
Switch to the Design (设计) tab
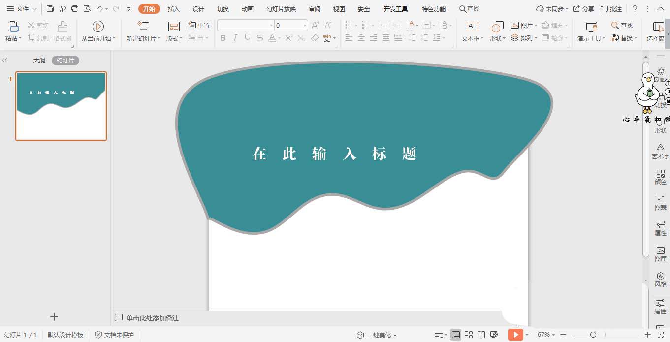[x=198, y=9]
